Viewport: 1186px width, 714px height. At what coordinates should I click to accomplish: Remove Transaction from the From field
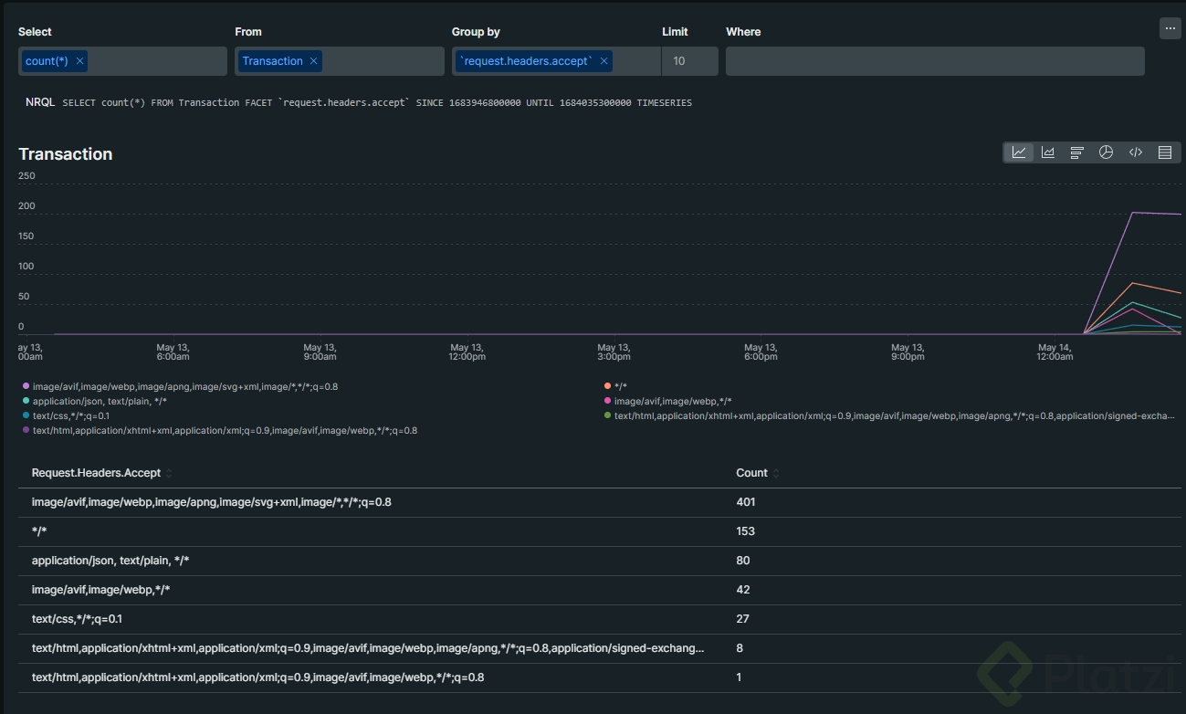click(x=314, y=61)
